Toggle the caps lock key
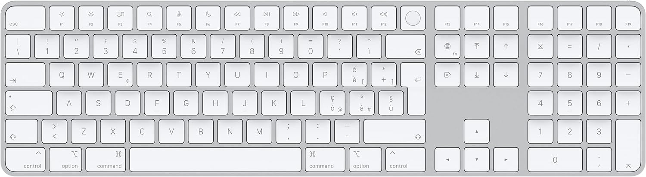This screenshot has width=646, height=177. (29, 103)
